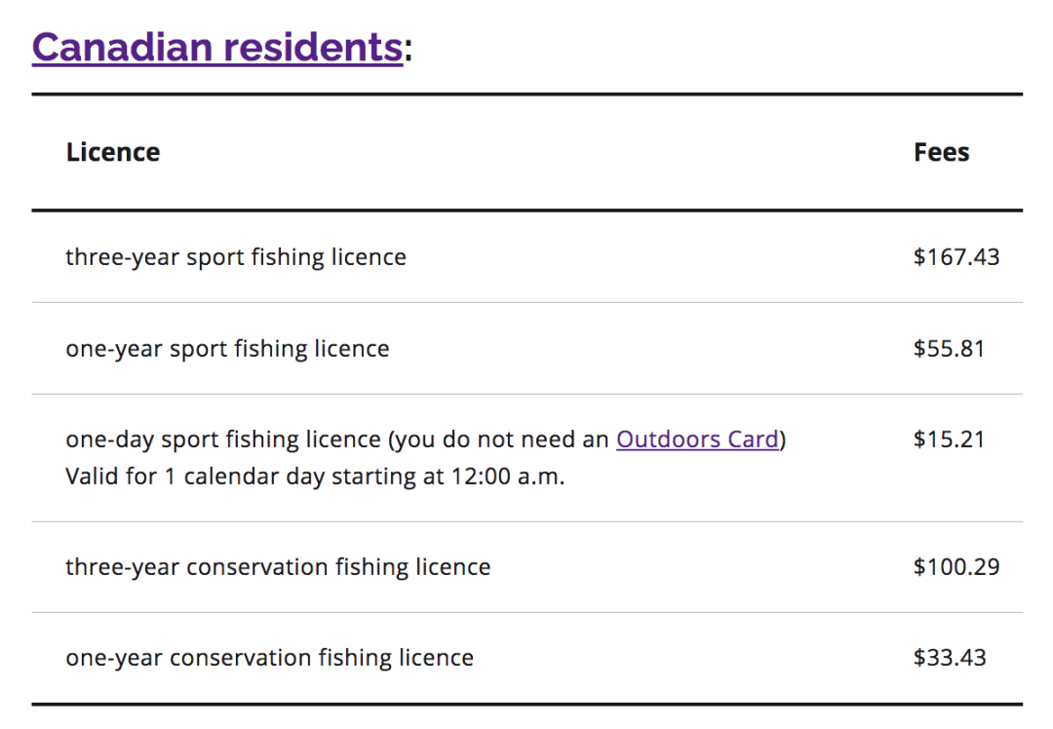Screen dimensions: 1053x729
Task: Click the Licence column header
Action: click(113, 152)
